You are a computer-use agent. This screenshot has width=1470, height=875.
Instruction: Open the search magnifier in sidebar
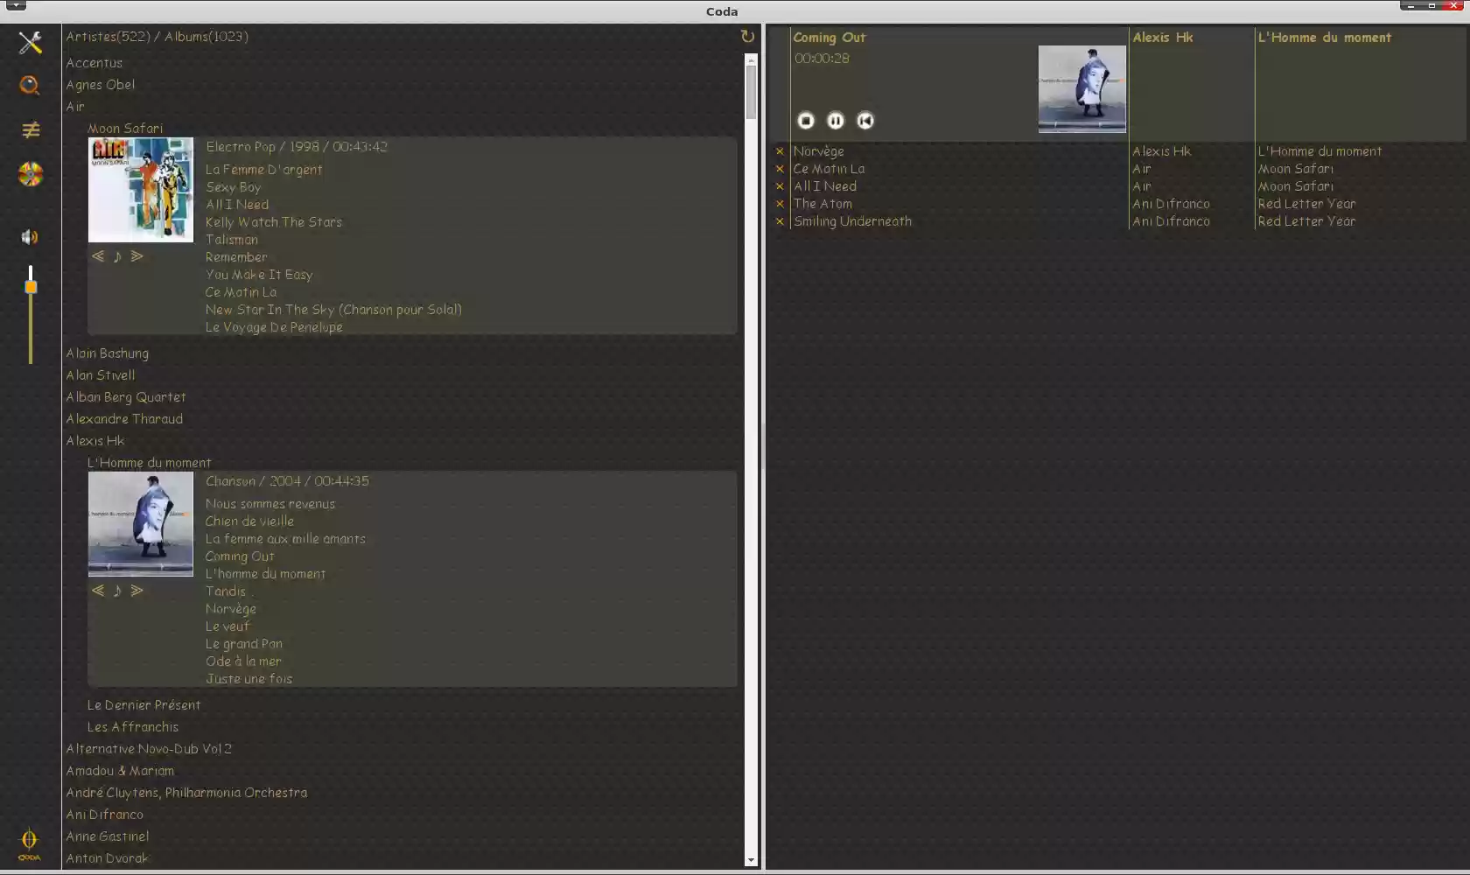[x=30, y=85]
